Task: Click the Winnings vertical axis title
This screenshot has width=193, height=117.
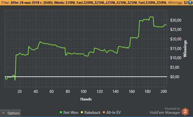Action: click(185, 49)
